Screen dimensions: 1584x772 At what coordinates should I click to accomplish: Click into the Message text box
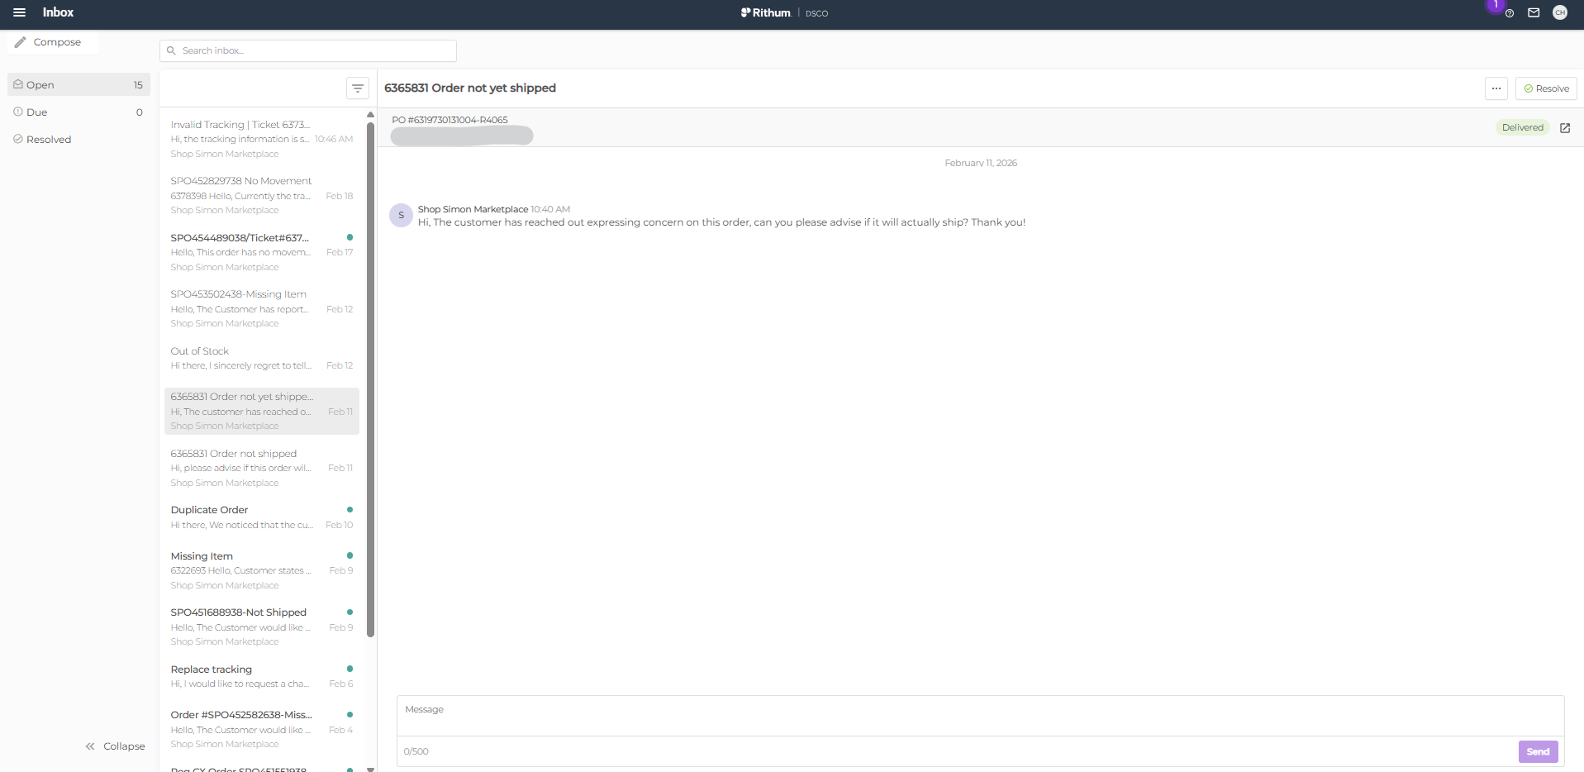tap(979, 715)
